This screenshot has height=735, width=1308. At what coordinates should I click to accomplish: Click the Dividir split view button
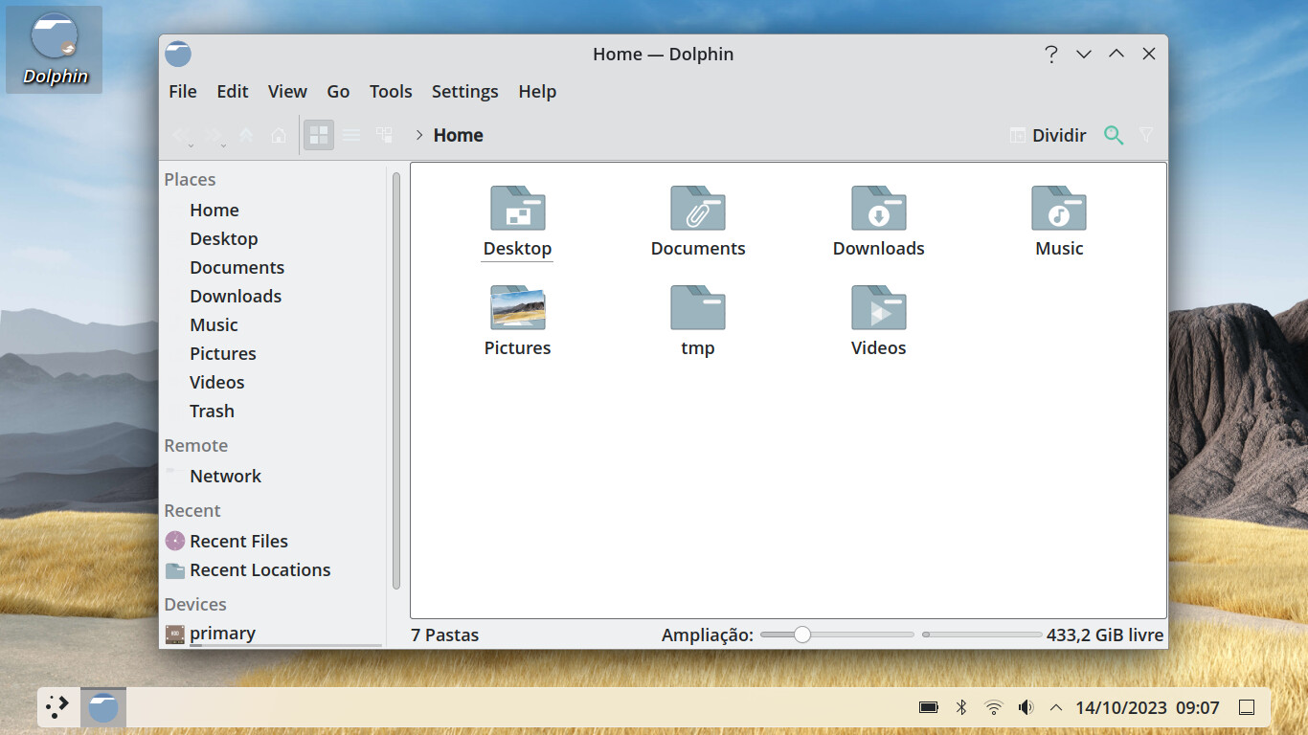coord(1049,135)
